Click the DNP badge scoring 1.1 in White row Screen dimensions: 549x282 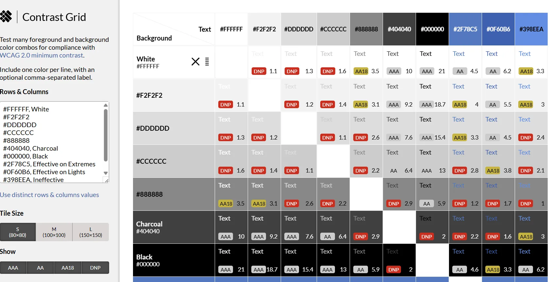pyautogui.click(x=259, y=71)
